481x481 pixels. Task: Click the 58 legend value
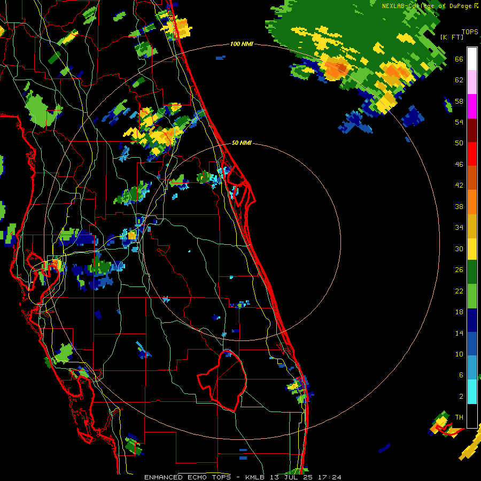point(459,101)
